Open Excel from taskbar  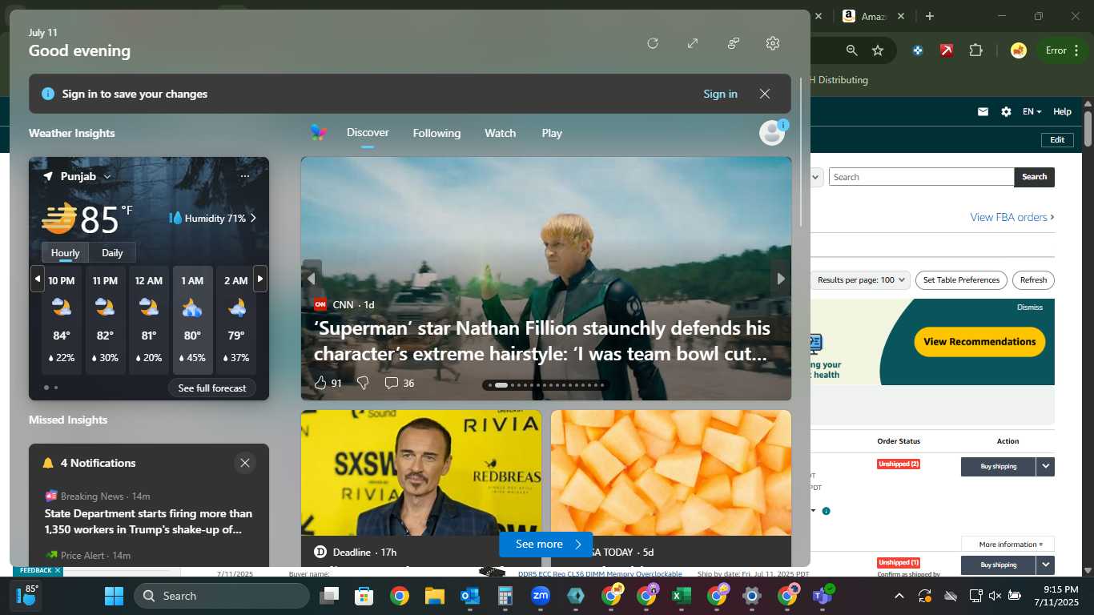tap(682, 596)
